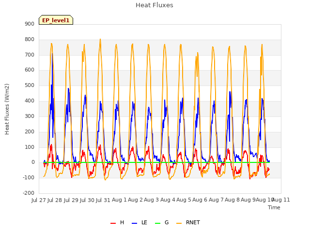Click the LE spike above 700 on Jul 27
The height and width of the screenshot is (232, 310).
click(52, 54)
